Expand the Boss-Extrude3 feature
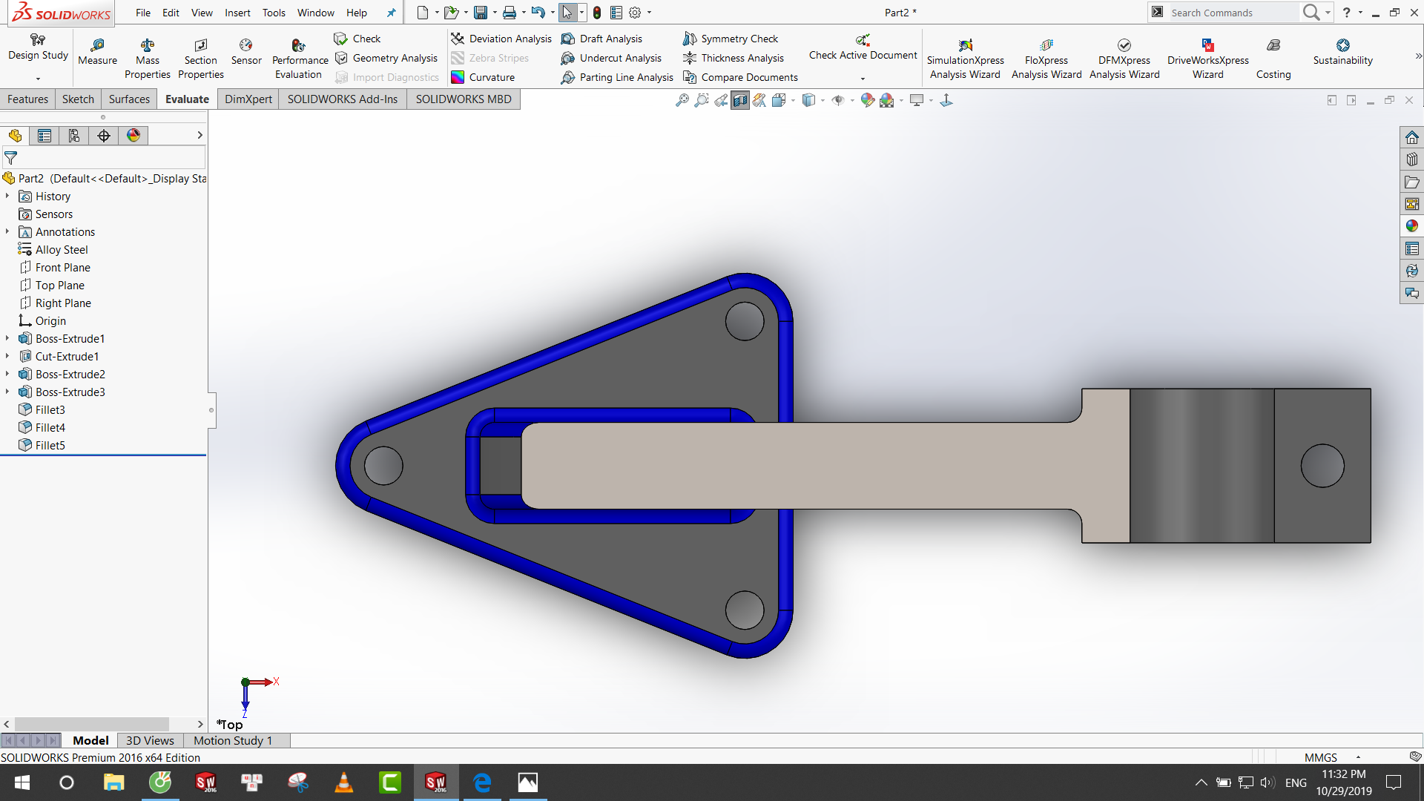The image size is (1424, 801). [7, 392]
